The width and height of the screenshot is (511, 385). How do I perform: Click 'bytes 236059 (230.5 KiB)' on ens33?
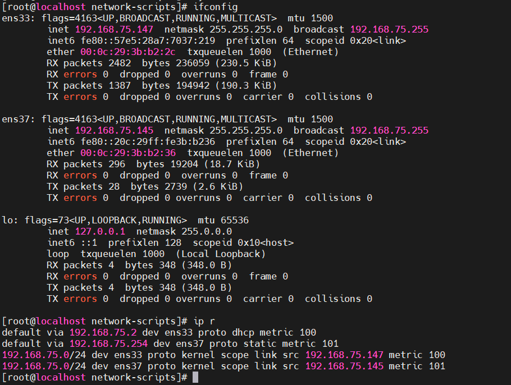pos(209,63)
